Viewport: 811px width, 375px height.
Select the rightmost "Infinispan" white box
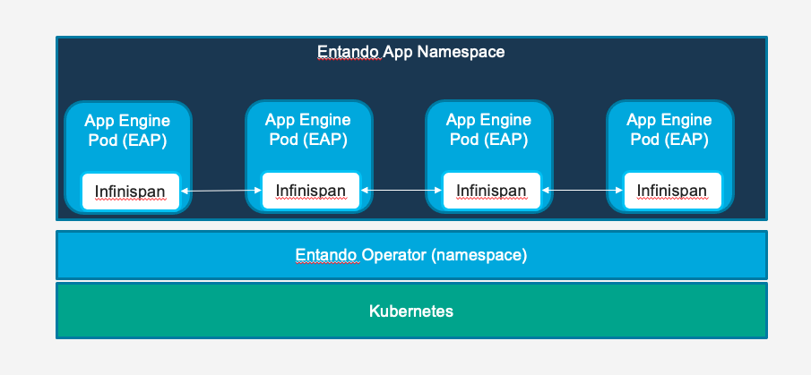(672, 191)
